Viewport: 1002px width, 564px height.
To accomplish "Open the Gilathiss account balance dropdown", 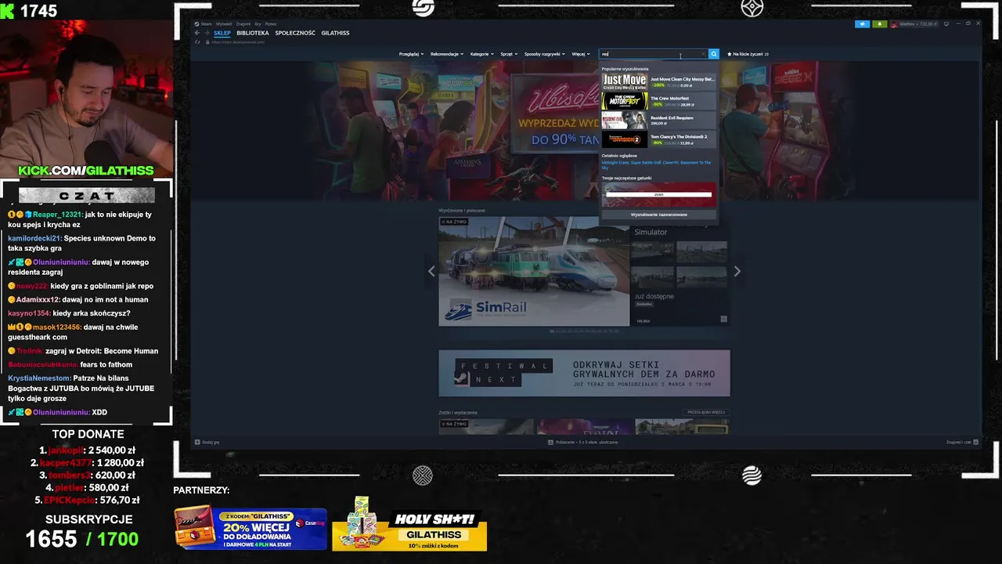I will click(914, 24).
